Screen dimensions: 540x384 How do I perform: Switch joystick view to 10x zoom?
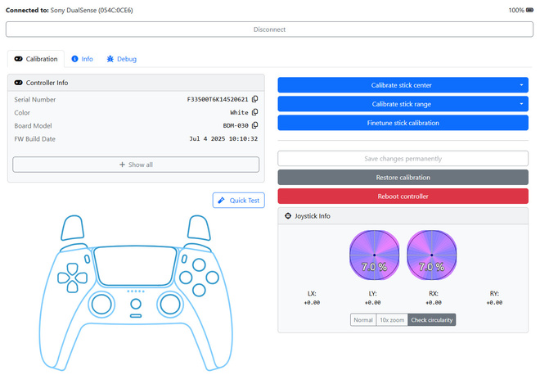point(392,320)
